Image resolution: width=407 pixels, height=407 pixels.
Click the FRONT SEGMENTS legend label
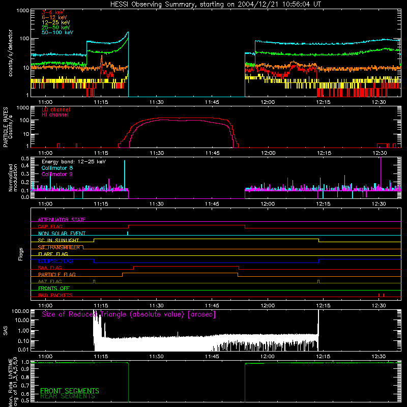(70, 391)
